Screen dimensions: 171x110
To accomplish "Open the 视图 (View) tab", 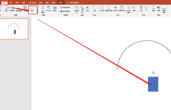I will [47, 3].
